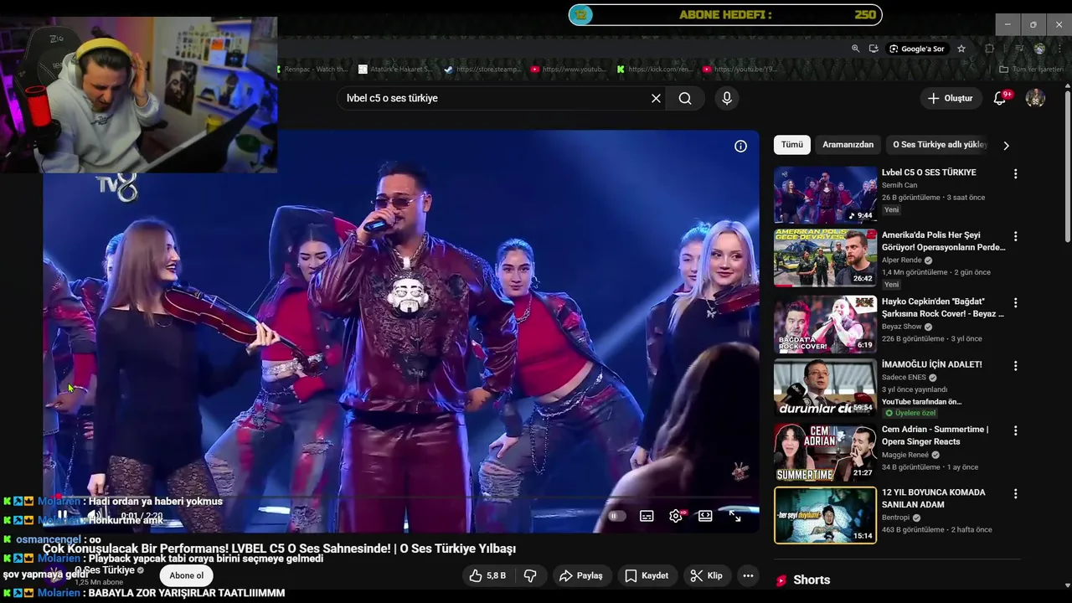1072x603 pixels.
Task: Open options for Lvbel C5 O SES TÜRKIYE
Action: pos(1015,174)
